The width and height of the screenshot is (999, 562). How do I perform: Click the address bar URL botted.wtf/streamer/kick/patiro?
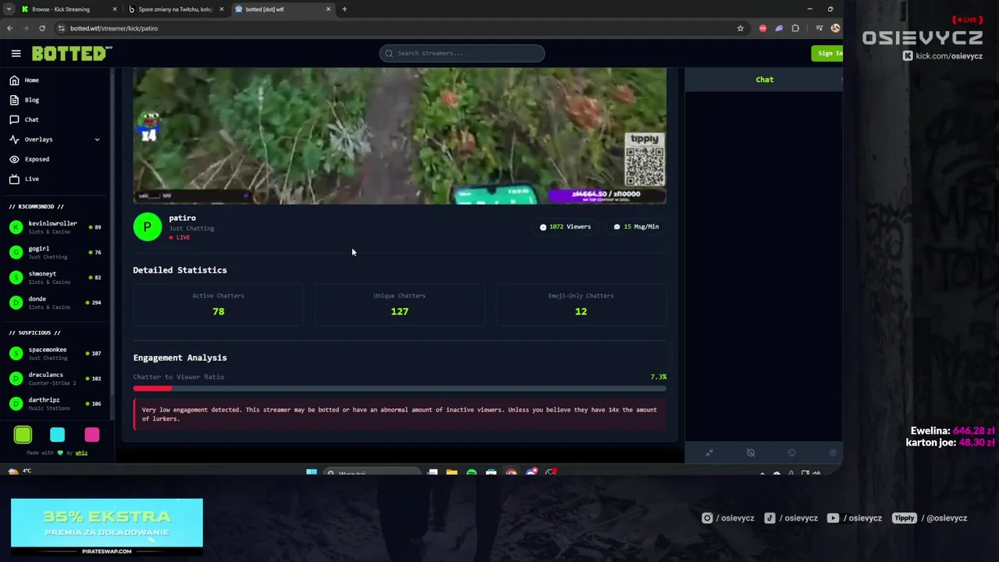click(x=114, y=28)
